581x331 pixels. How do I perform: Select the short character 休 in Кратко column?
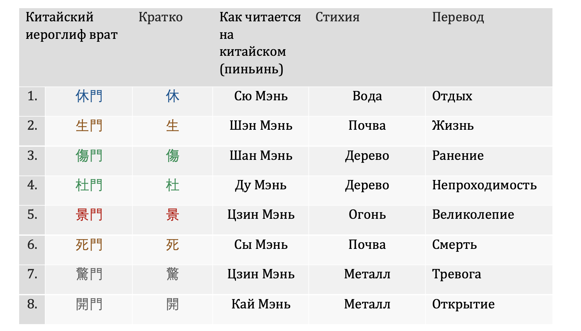[173, 96]
